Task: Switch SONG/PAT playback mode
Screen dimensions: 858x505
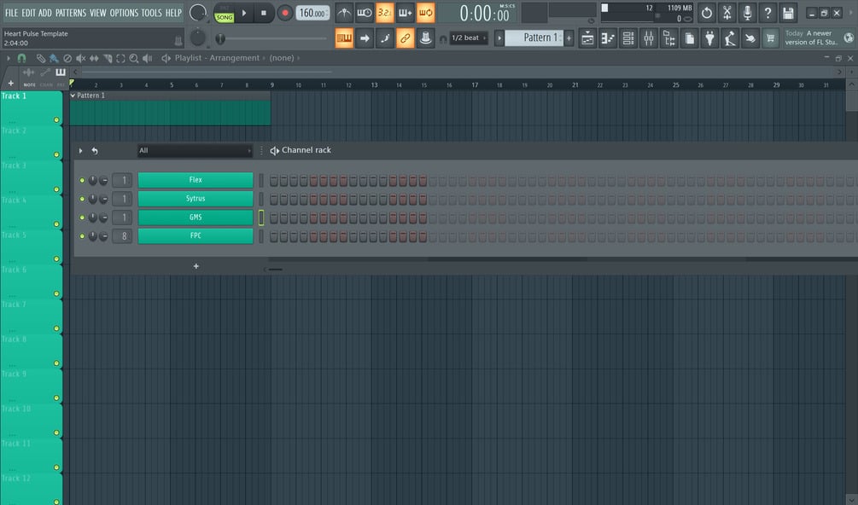Action: click(x=224, y=13)
